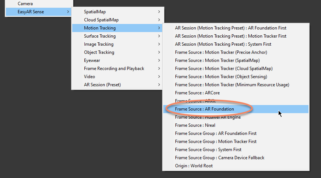Select Frame Source Motion Tracker (SpatialMap)

[x=236, y=60]
